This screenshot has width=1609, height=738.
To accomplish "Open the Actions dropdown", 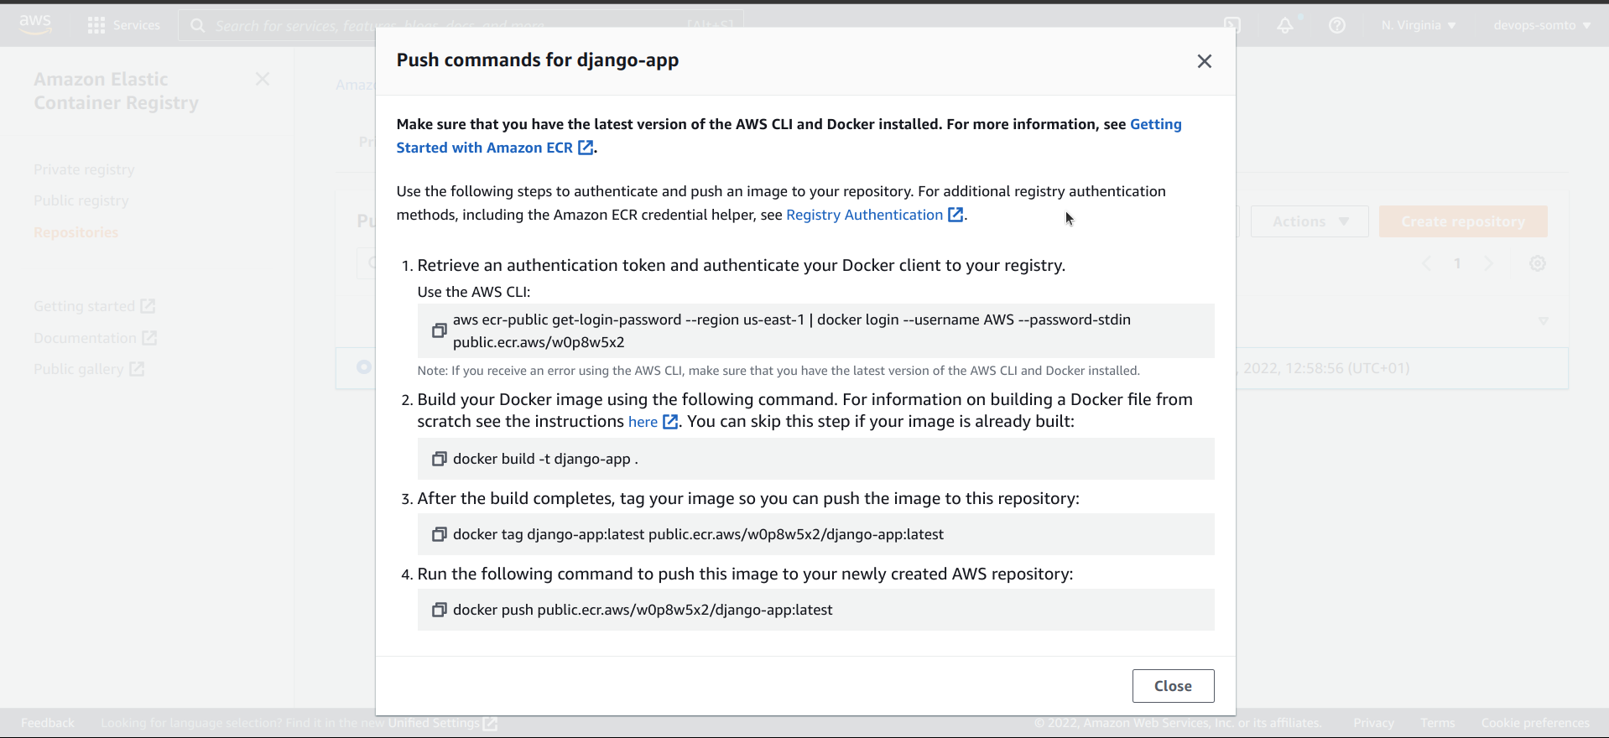I will (x=1309, y=221).
